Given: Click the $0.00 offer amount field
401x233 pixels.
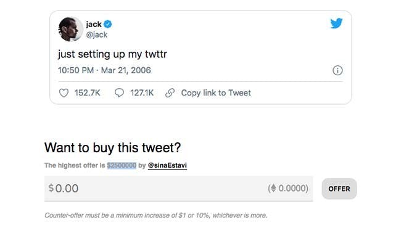Looking at the screenshot, I should (178, 189).
